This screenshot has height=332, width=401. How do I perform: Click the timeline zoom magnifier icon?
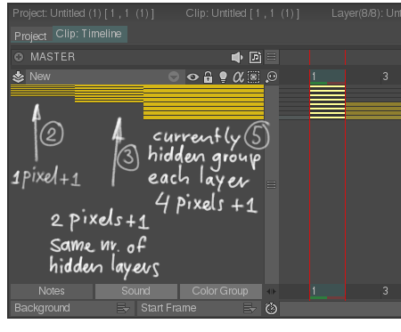coord(272,77)
